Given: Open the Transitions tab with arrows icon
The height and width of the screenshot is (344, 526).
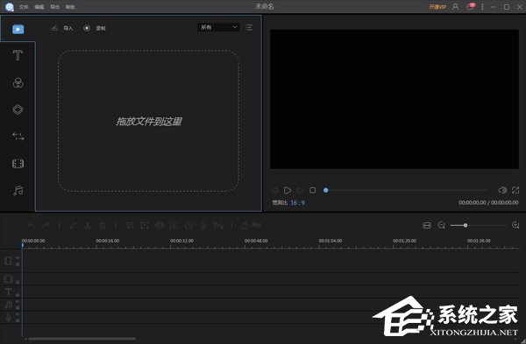Looking at the screenshot, I should [x=18, y=137].
